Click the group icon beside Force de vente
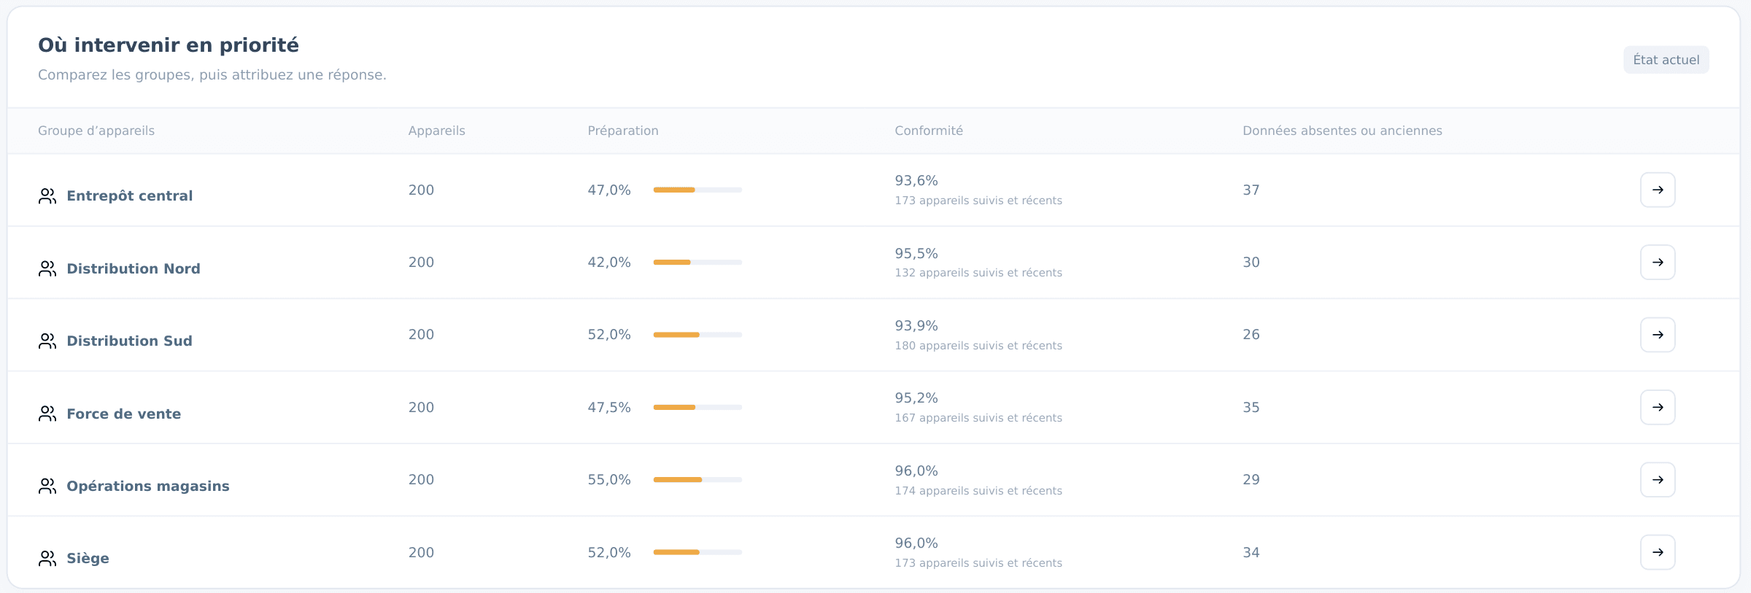This screenshot has width=1751, height=593. [47, 414]
